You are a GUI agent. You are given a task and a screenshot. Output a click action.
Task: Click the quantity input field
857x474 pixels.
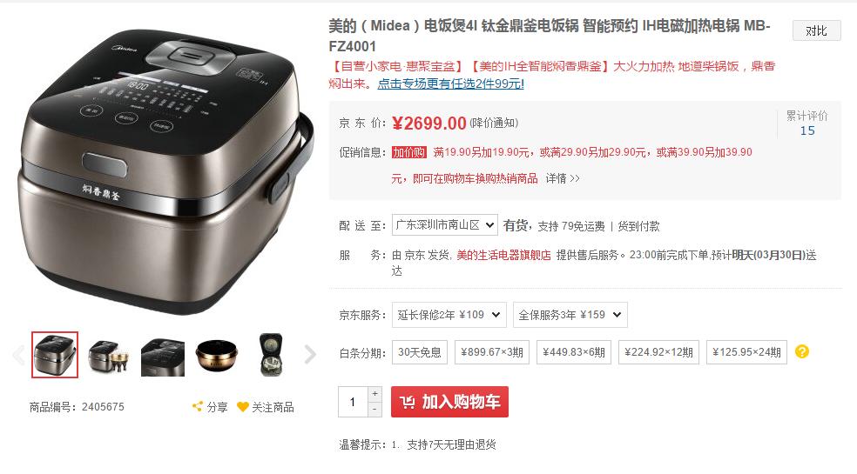pos(353,402)
